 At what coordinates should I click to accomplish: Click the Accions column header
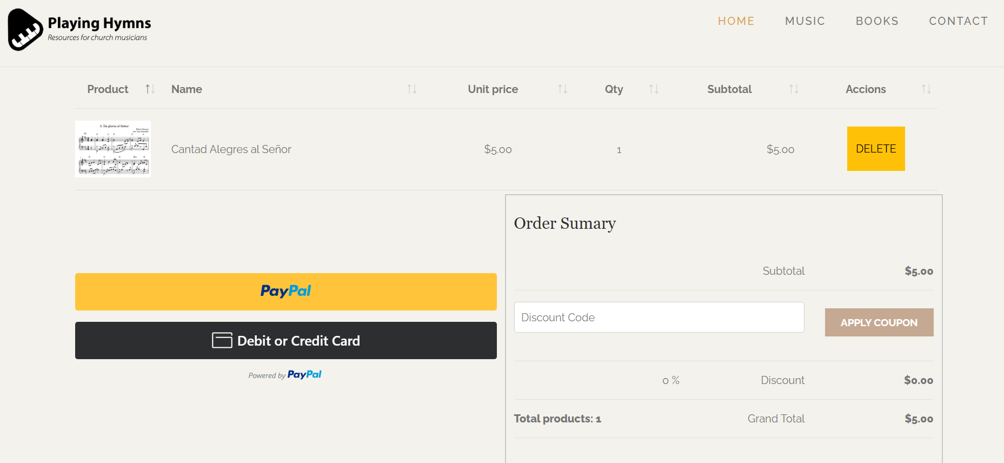click(866, 89)
